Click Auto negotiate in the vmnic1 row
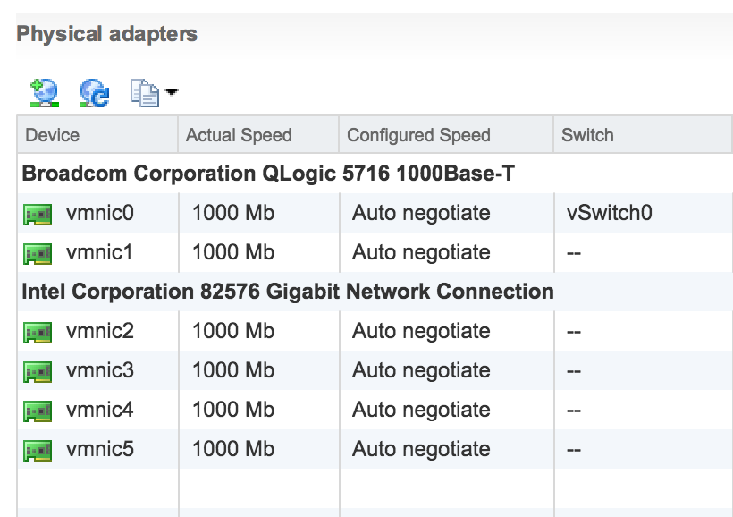 [x=421, y=252]
